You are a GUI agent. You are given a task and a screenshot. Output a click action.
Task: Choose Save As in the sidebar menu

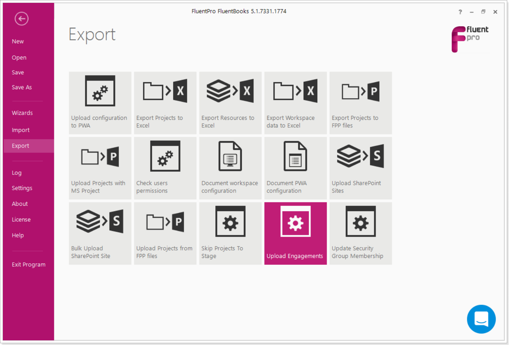pos(22,87)
